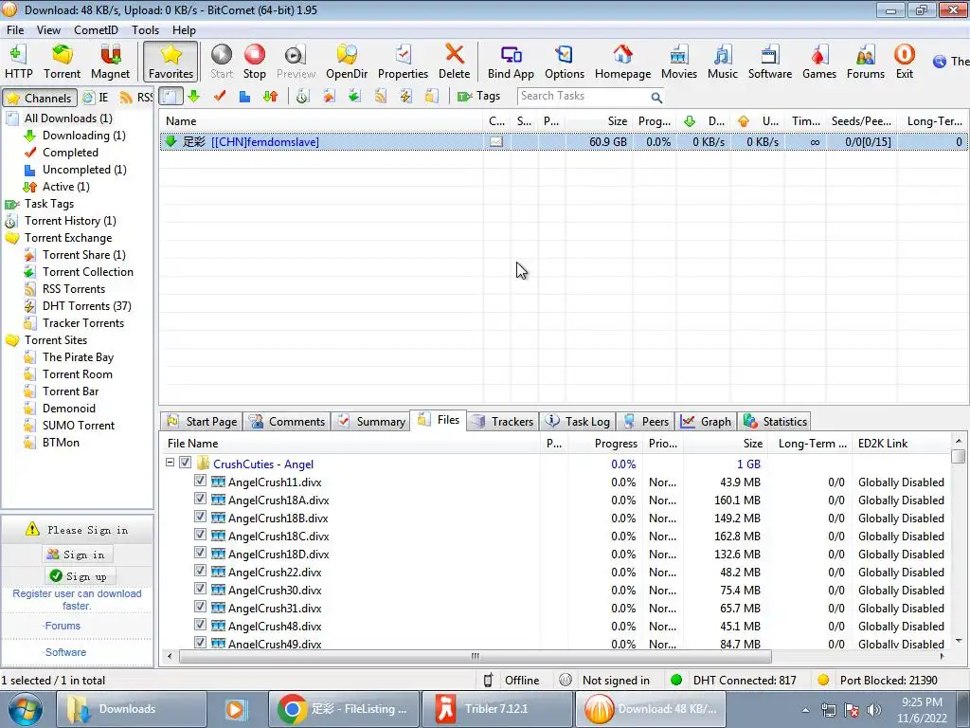This screenshot has height=728, width=970.
Task: Uncheck AngelCrush22.divx file
Action: click(x=200, y=570)
